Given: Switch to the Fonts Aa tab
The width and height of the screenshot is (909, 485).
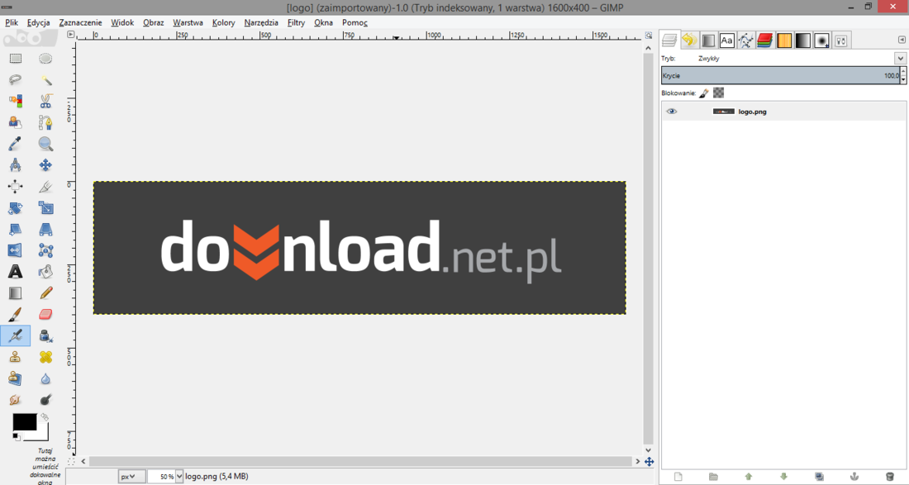Looking at the screenshot, I should click(726, 40).
